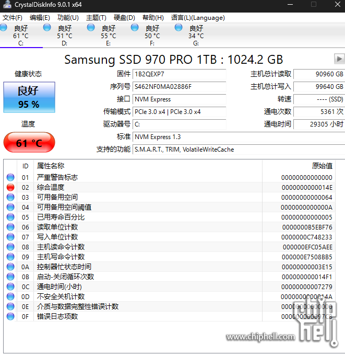Click the drive letter field C:
This screenshot has height=355, width=345.
point(179,124)
